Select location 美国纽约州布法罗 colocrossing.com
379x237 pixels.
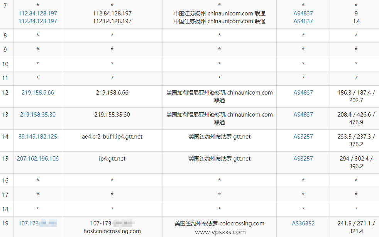click(x=220, y=223)
